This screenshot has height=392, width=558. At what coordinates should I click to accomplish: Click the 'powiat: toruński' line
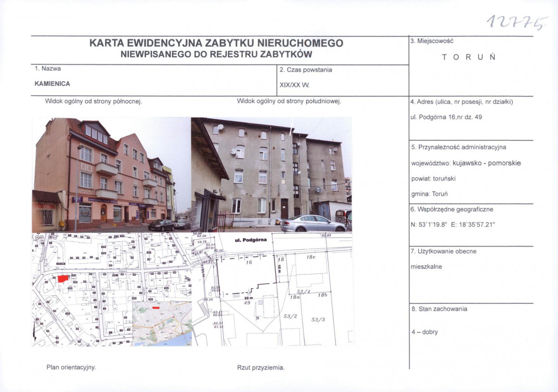coord(433,179)
